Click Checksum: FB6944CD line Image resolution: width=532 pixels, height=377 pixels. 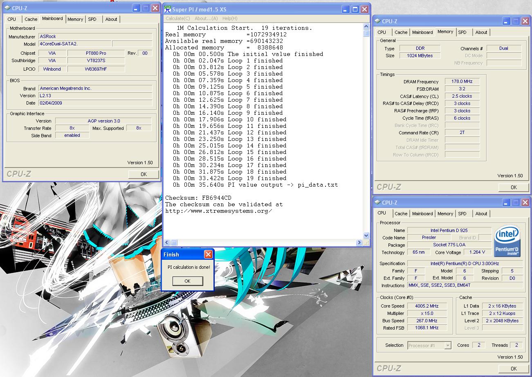coord(198,198)
